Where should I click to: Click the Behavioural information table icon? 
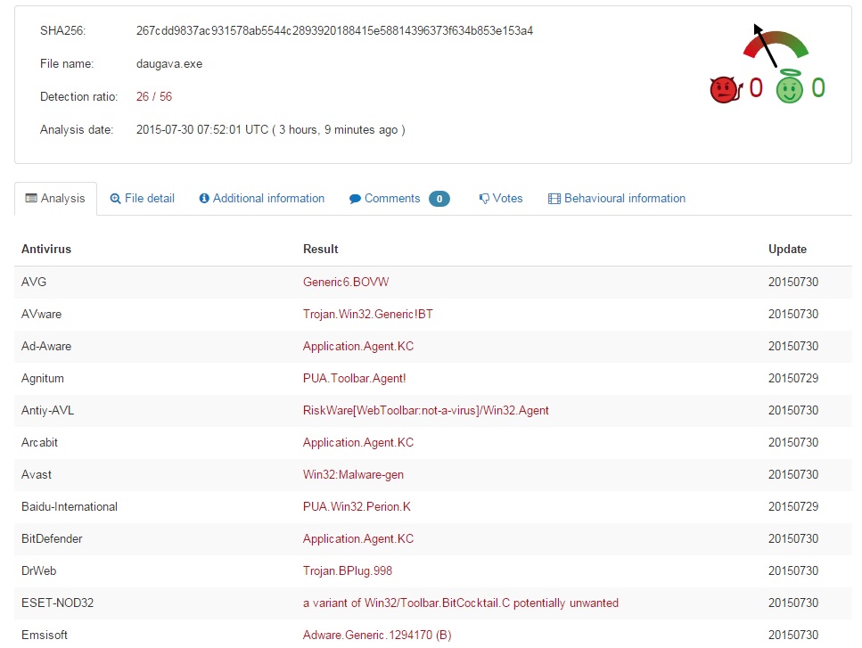coord(554,199)
